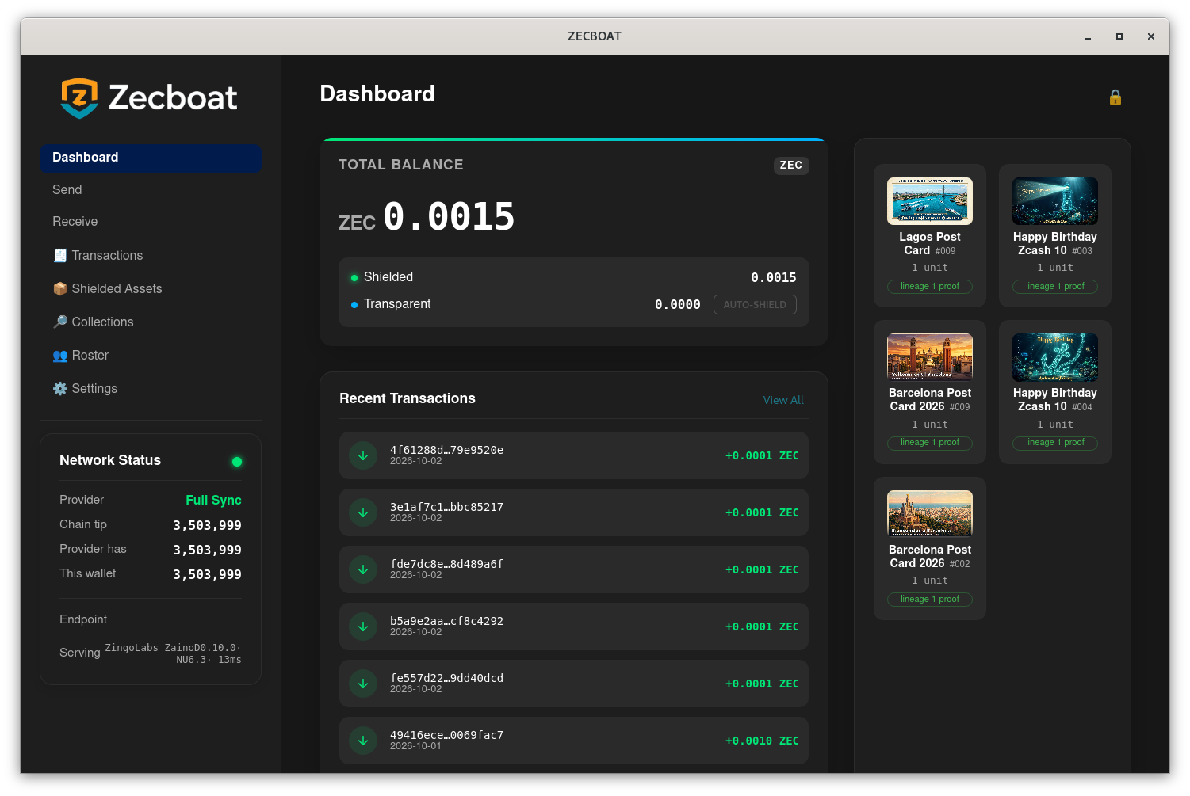Click the Transparent balance value 0.0000
Image resolution: width=1190 pixels, height=796 pixels.
(678, 304)
